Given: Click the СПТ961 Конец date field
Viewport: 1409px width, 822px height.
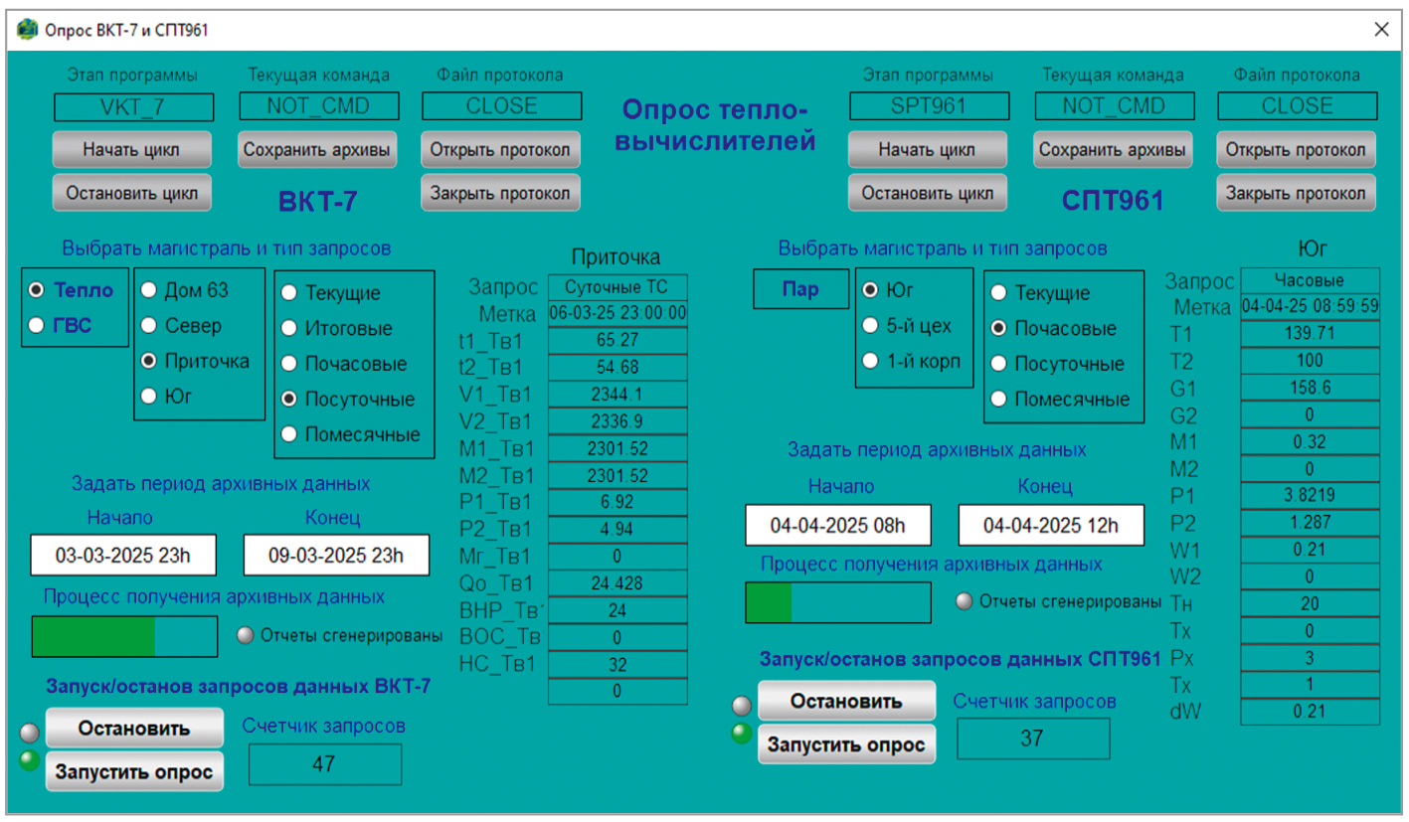Looking at the screenshot, I should (1051, 525).
